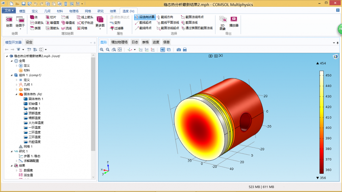Select 步骤 1: 稳态 study step
342x192 pixels.
click(x=30, y=156)
